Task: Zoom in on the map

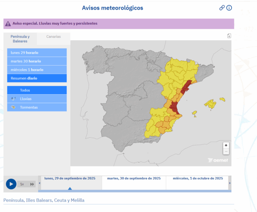Action: 226,145
